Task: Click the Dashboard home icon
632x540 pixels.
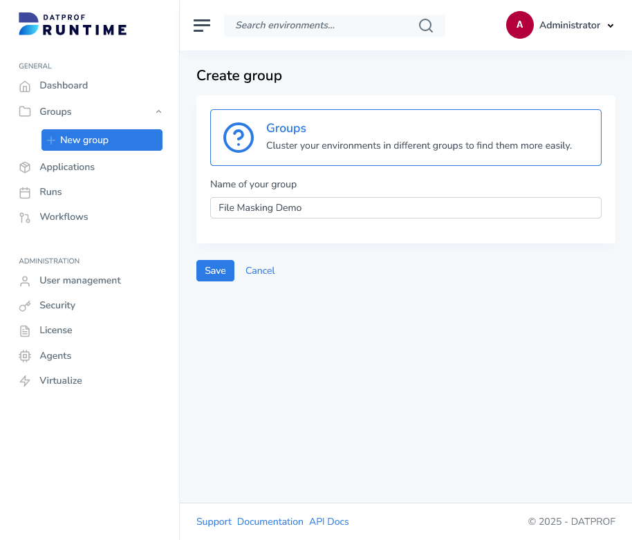Action: (25, 86)
